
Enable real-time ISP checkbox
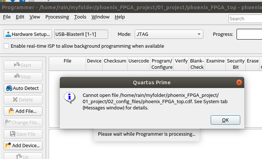click(x=6, y=46)
